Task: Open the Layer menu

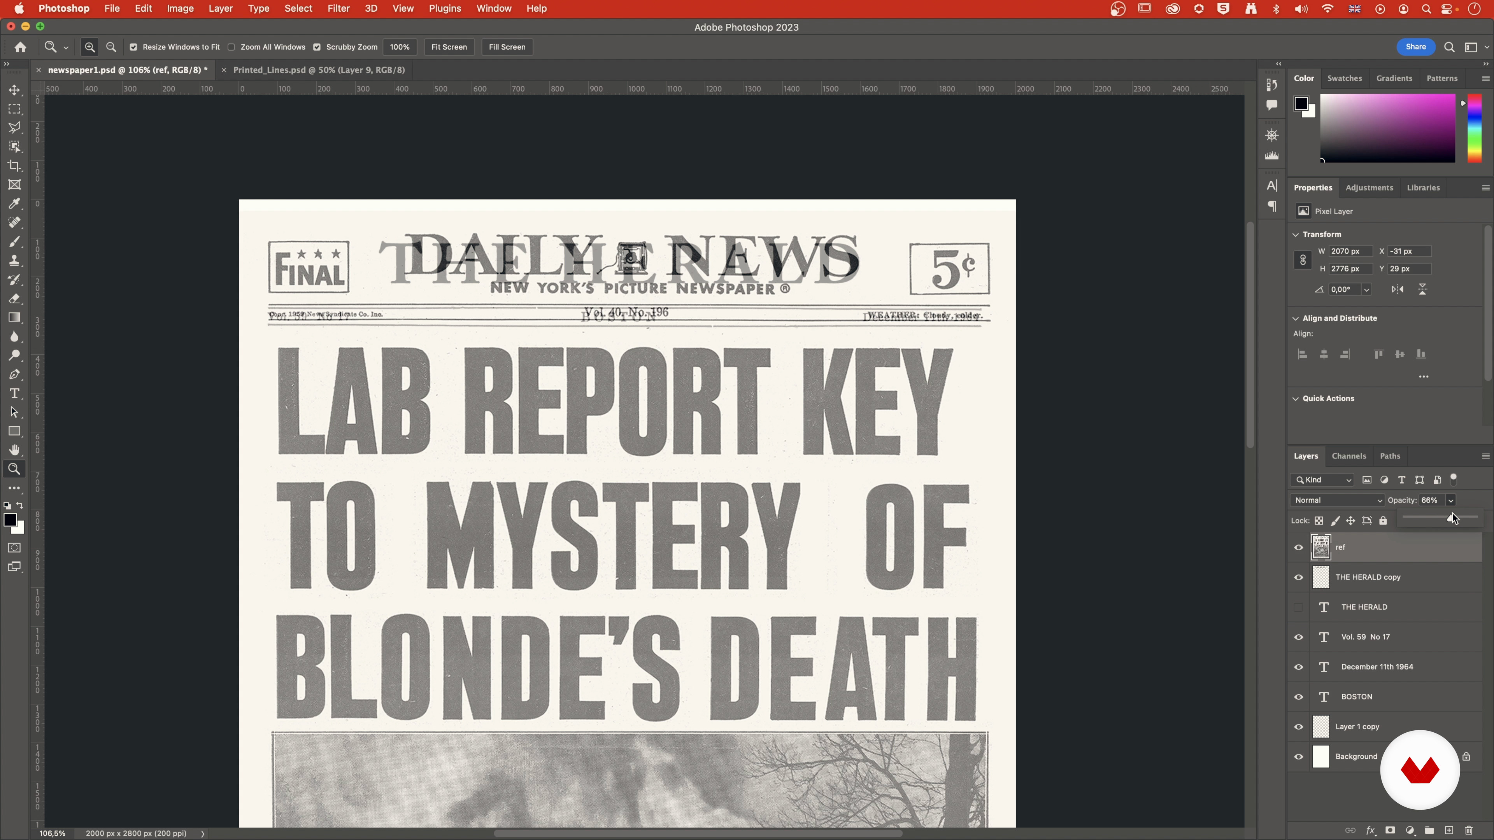Action: [x=220, y=9]
